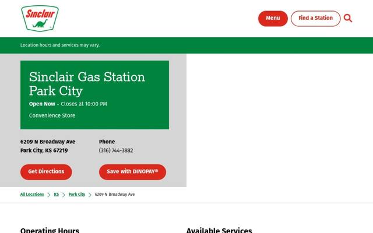Image resolution: width=373 pixels, height=233 pixels.
Task: Select the 6209 N Broadway Ave breadcrumb text
Action: pyautogui.click(x=115, y=194)
